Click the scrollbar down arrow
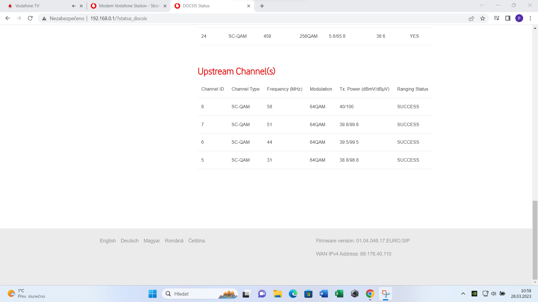 click(x=535, y=282)
